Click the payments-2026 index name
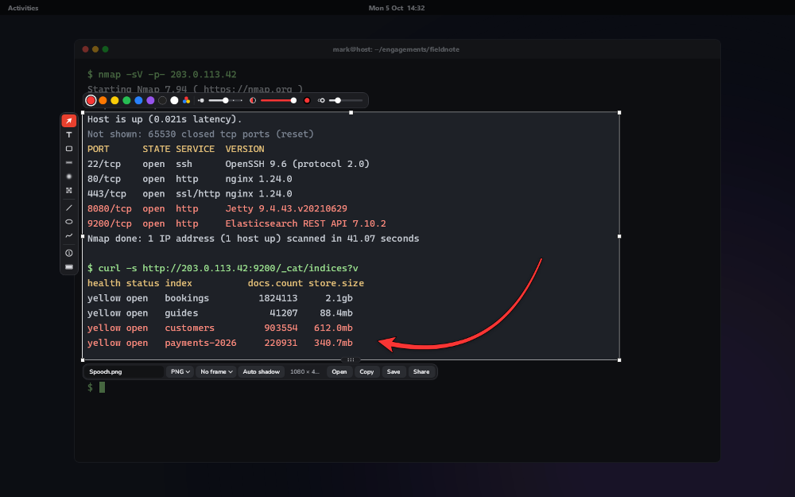 [x=200, y=343]
